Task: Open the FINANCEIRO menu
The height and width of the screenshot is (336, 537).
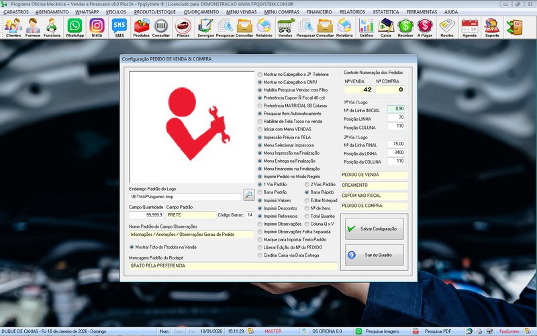Action: [319, 12]
